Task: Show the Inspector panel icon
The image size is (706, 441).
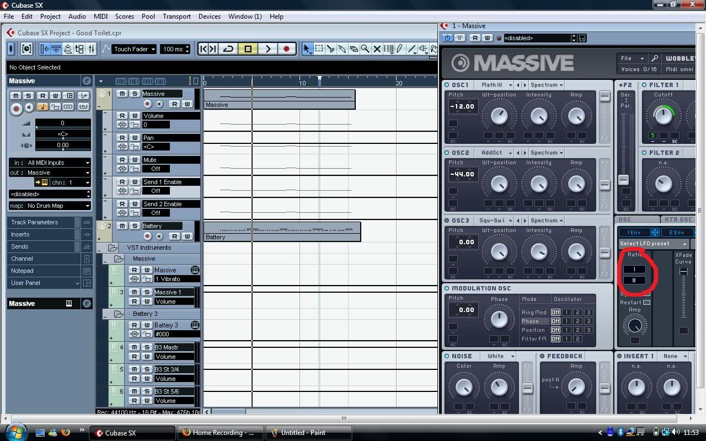Action: pyautogui.click(x=45, y=49)
